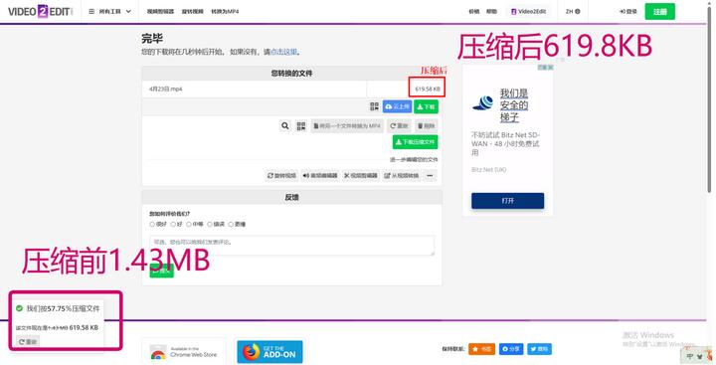Click the blue Facebook 分享 share button
This screenshot has width=716, height=365.
510,349
